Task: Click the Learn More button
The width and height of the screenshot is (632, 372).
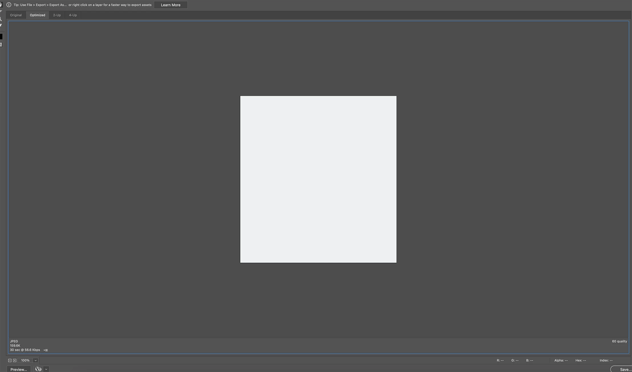Action: [x=170, y=5]
